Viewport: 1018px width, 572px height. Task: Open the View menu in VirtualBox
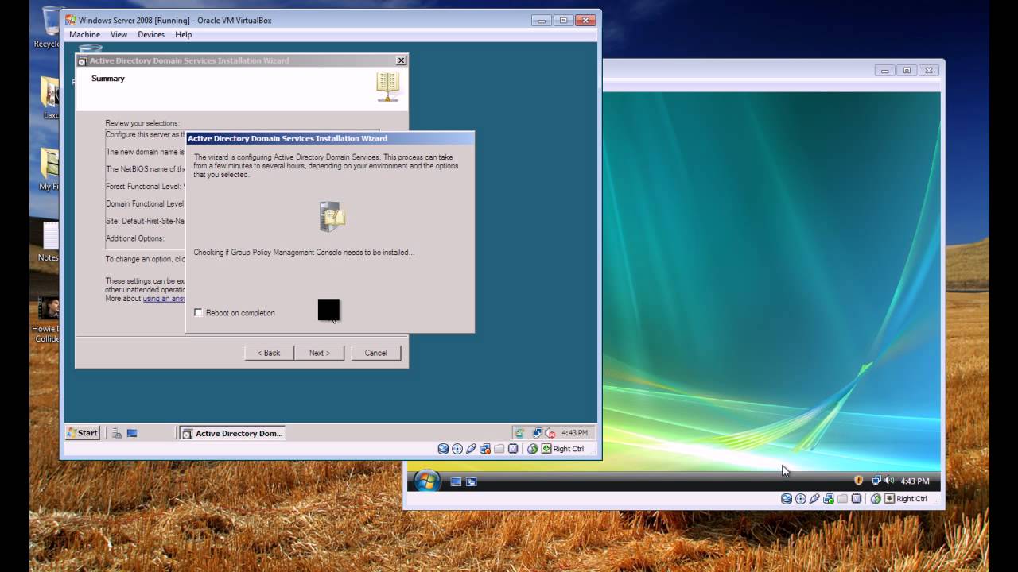click(119, 35)
